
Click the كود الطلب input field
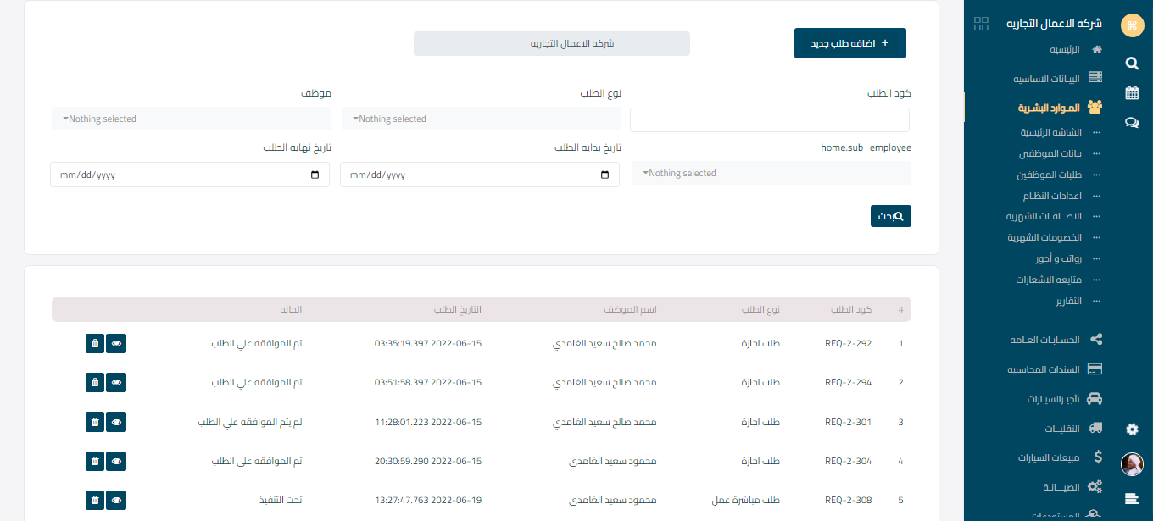coord(769,120)
